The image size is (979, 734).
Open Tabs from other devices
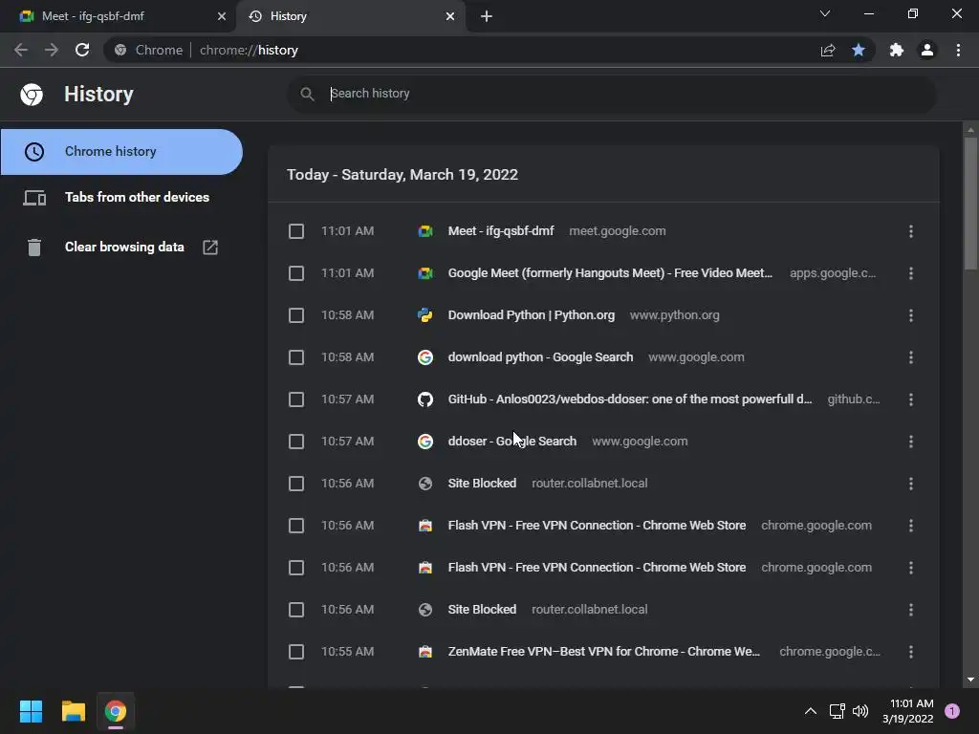pyautogui.click(x=121, y=197)
